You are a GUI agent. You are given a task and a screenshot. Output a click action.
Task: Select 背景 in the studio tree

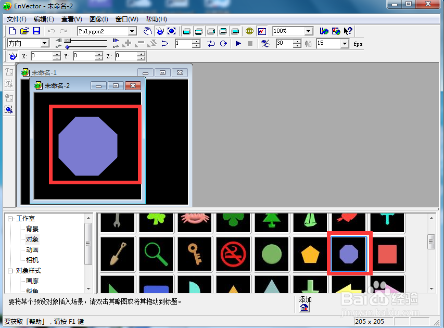(x=32, y=229)
